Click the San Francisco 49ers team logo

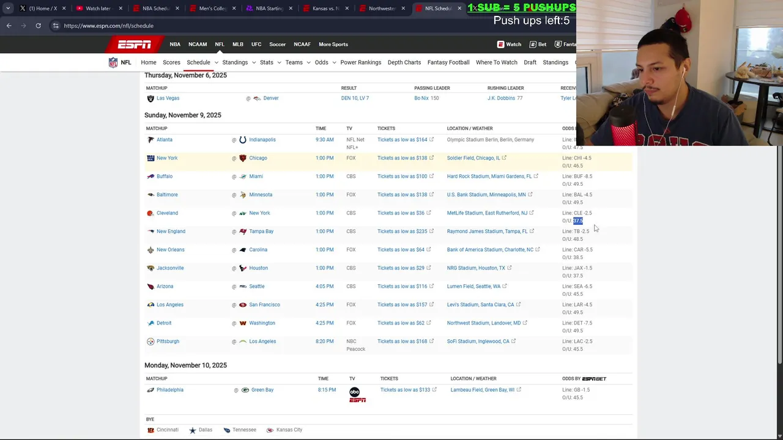[x=243, y=305]
